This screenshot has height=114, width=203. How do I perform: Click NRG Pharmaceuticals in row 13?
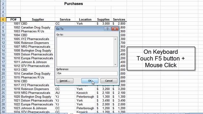point(36,47)
